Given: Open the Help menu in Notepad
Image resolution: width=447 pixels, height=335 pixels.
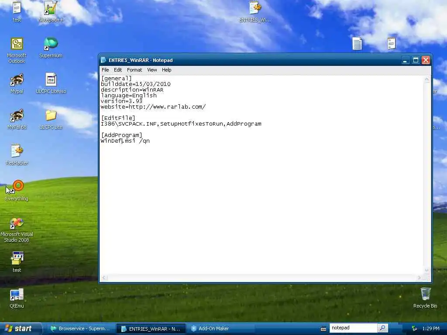Looking at the screenshot, I should tap(166, 70).
